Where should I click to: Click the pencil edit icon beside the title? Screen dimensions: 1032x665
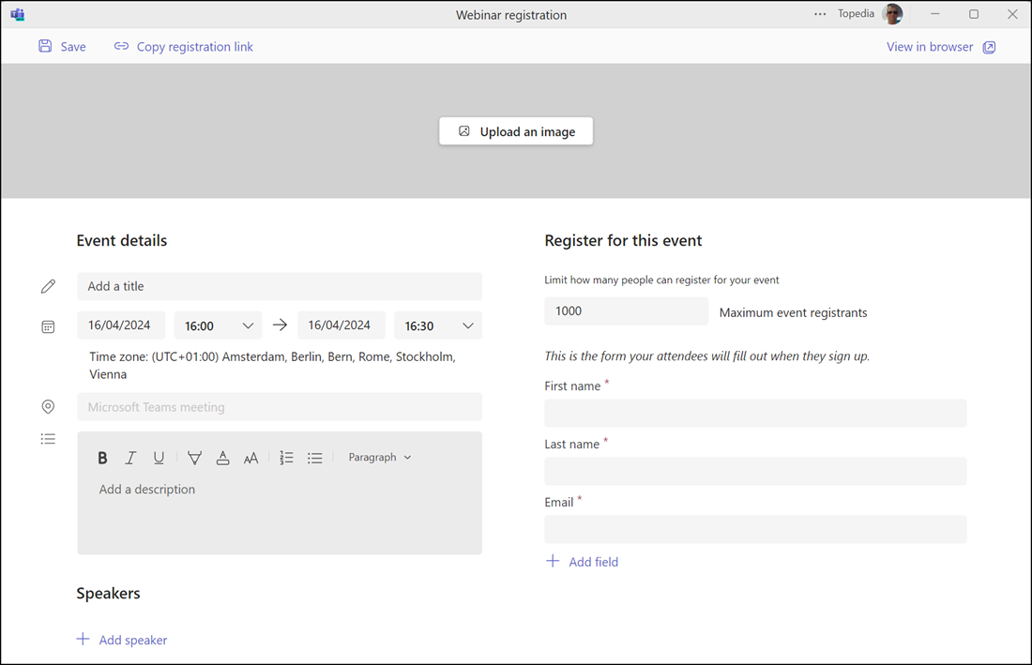click(48, 285)
